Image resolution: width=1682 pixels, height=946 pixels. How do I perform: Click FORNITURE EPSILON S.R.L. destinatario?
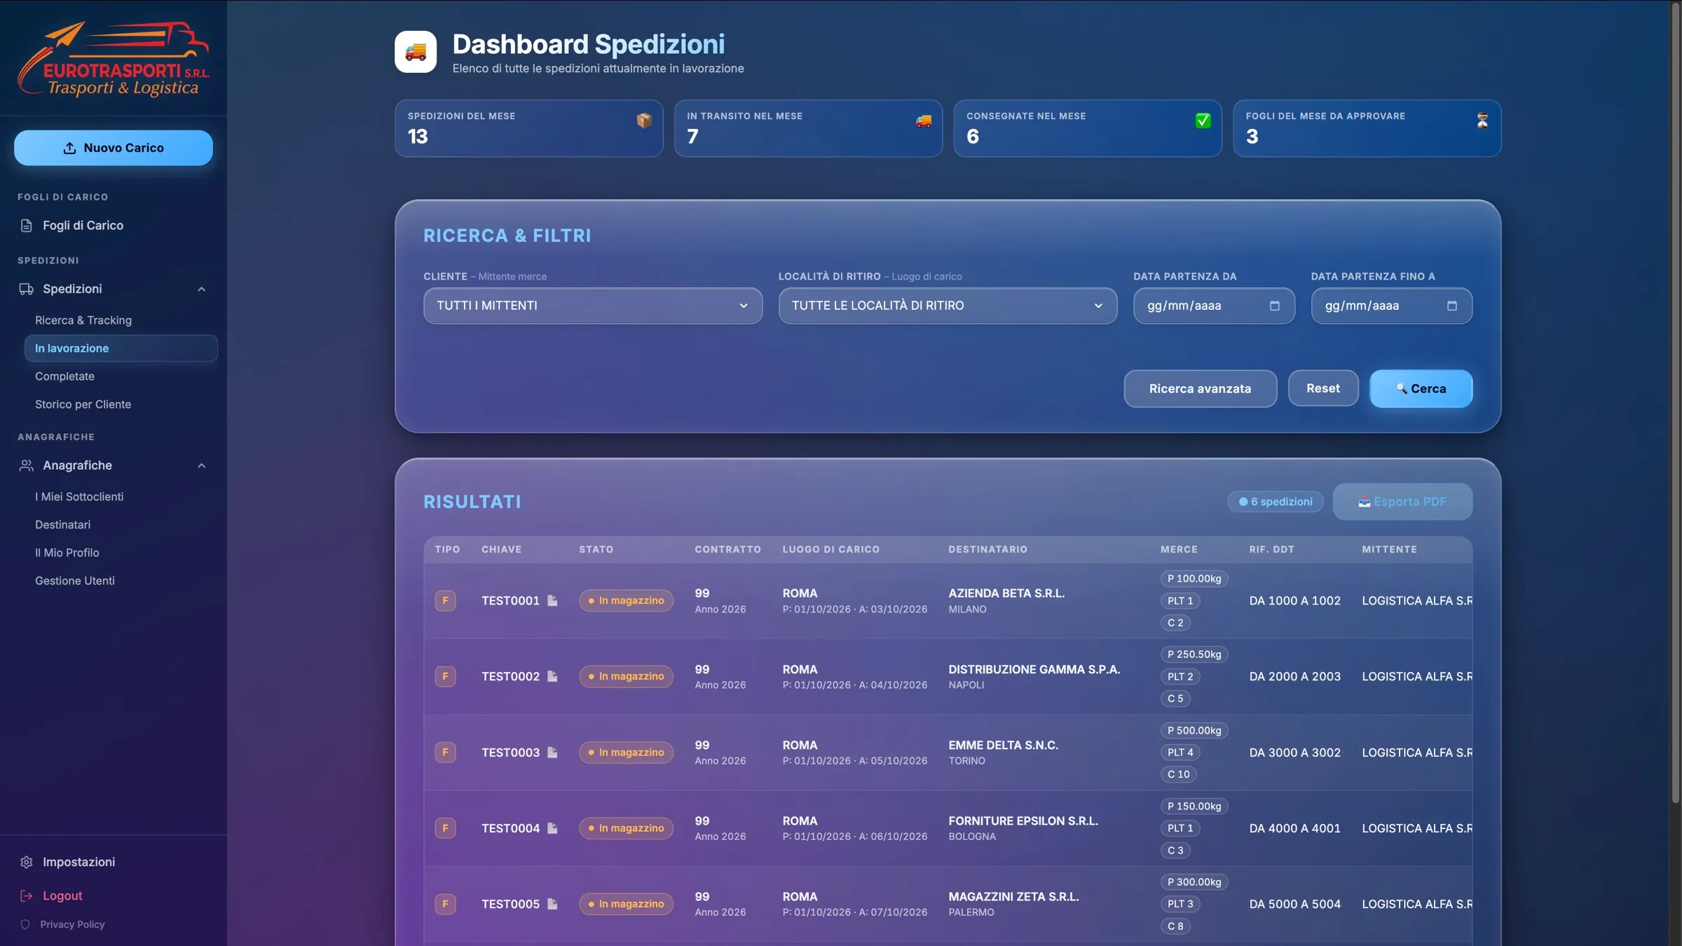point(1023,821)
